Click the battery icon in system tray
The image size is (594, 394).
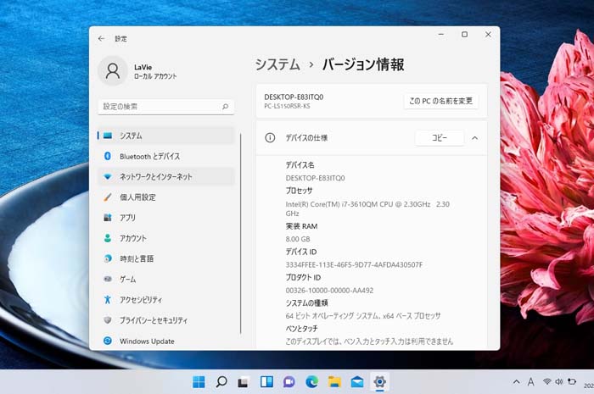[572, 382]
